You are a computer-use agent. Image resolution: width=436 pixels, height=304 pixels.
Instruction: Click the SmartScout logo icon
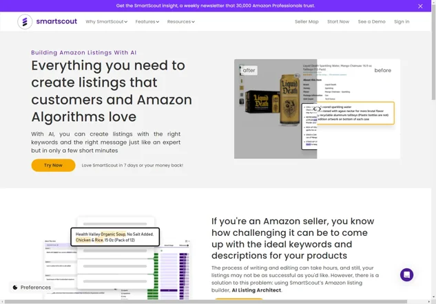tap(25, 21)
